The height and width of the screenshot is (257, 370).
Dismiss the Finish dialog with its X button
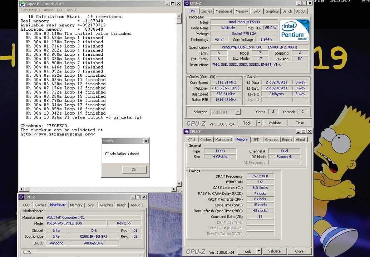point(146,141)
